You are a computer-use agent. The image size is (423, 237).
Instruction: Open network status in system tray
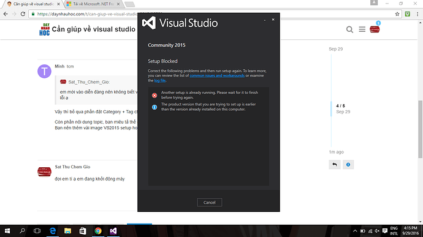pos(370,231)
